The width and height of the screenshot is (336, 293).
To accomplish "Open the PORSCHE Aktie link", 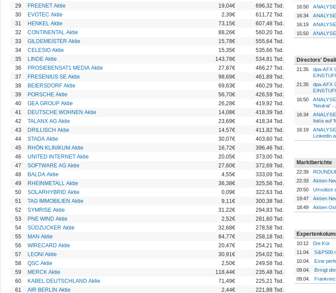I will point(47,95).
